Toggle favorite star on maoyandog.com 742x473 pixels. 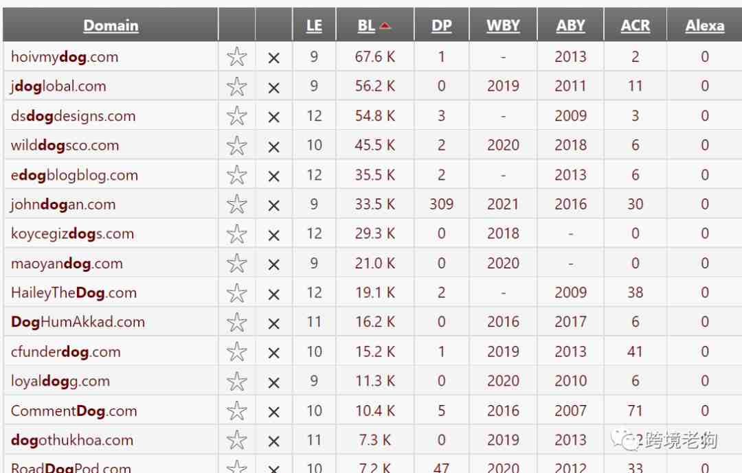[236, 264]
